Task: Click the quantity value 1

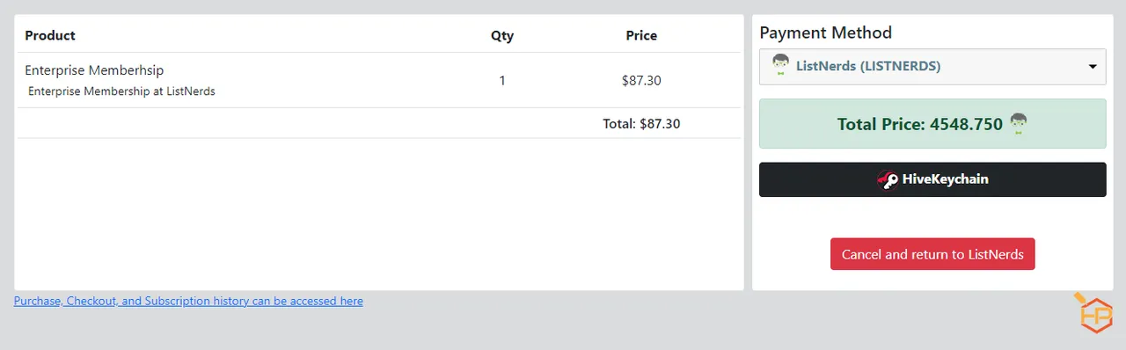Action: [502, 80]
